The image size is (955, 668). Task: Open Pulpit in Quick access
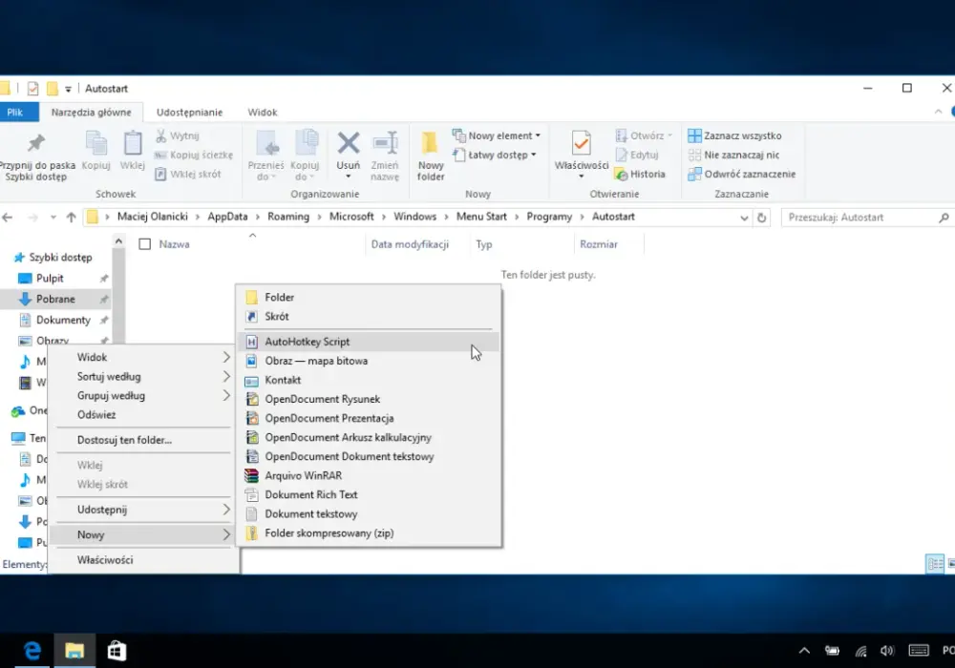tap(50, 278)
